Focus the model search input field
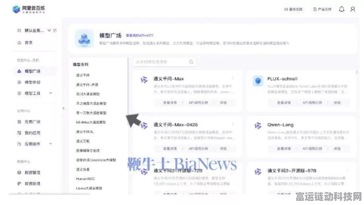 pos(165,62)
